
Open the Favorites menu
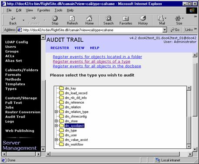point(43,10)
